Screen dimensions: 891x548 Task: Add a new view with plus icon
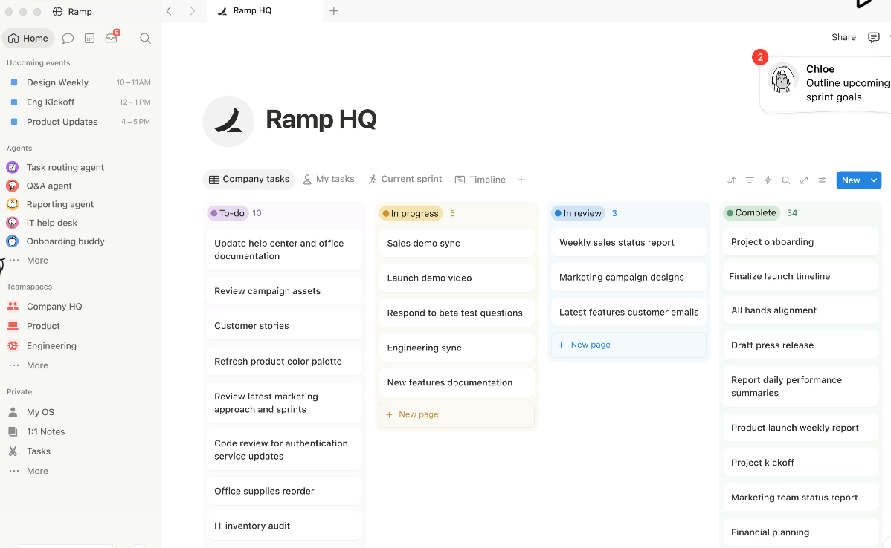[521, 179]
